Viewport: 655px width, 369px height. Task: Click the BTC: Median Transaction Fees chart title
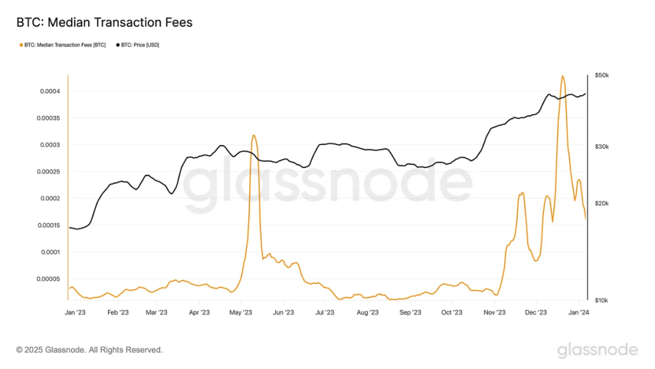coord(104,22)
